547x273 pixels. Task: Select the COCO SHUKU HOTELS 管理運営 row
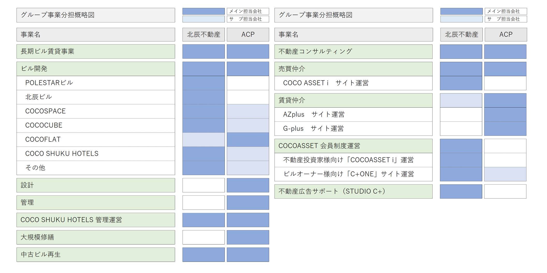pos(96,220)
